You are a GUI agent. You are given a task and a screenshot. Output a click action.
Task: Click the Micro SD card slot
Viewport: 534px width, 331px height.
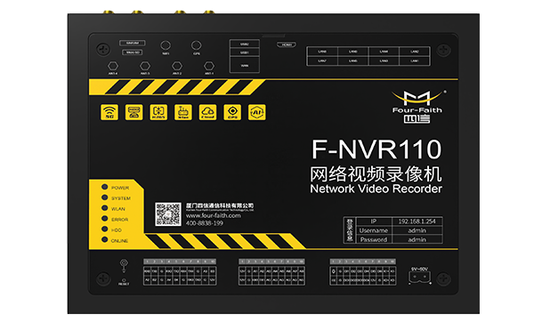point(133,52)
